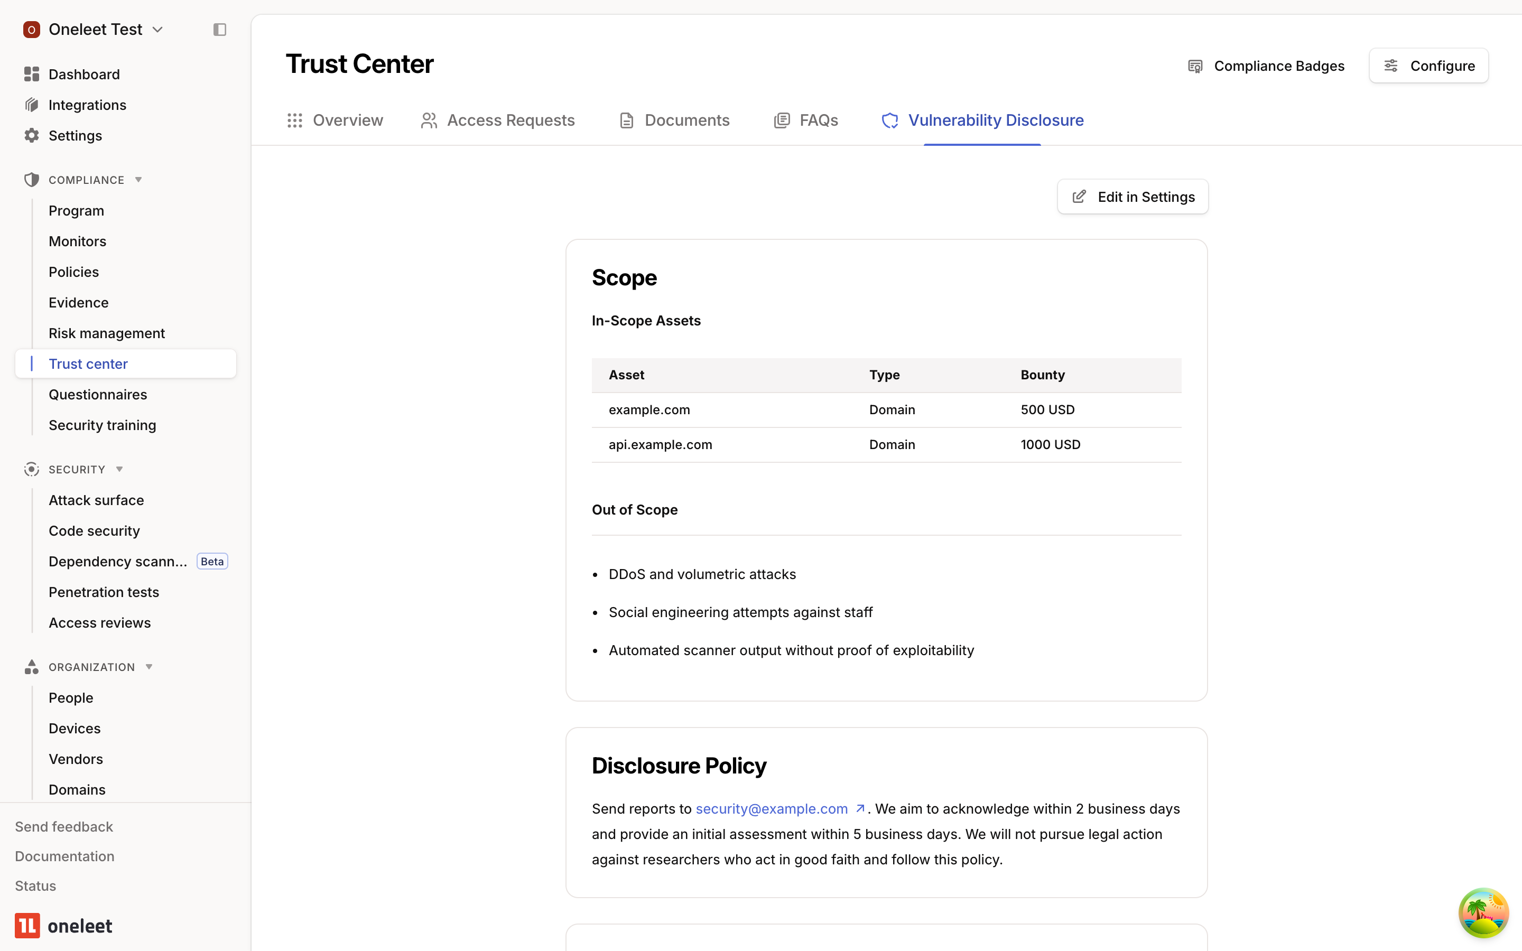Switch to the FAQs tab
The image size is (1522, 951).
[805, 120]
